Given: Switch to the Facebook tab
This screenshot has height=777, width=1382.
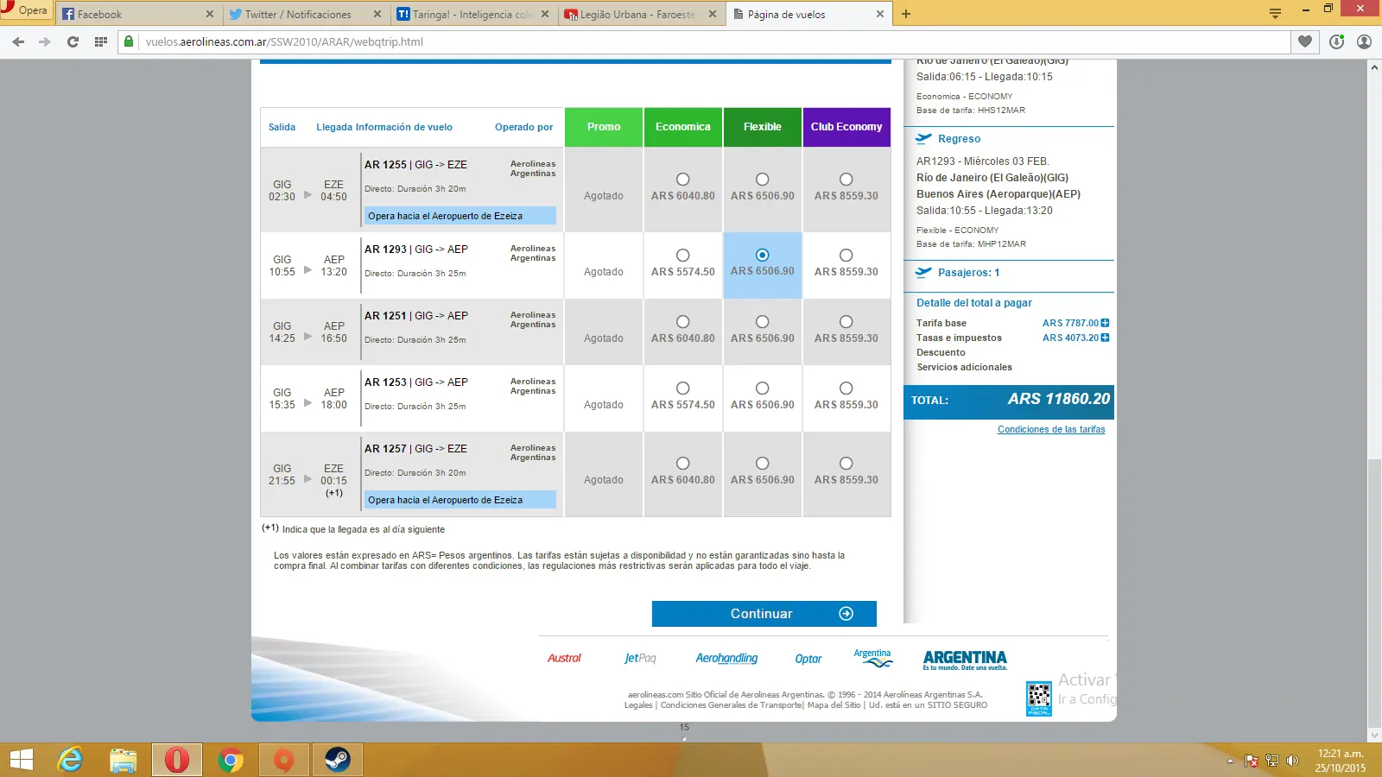Looking at the screenshot, I should [138, 14].
